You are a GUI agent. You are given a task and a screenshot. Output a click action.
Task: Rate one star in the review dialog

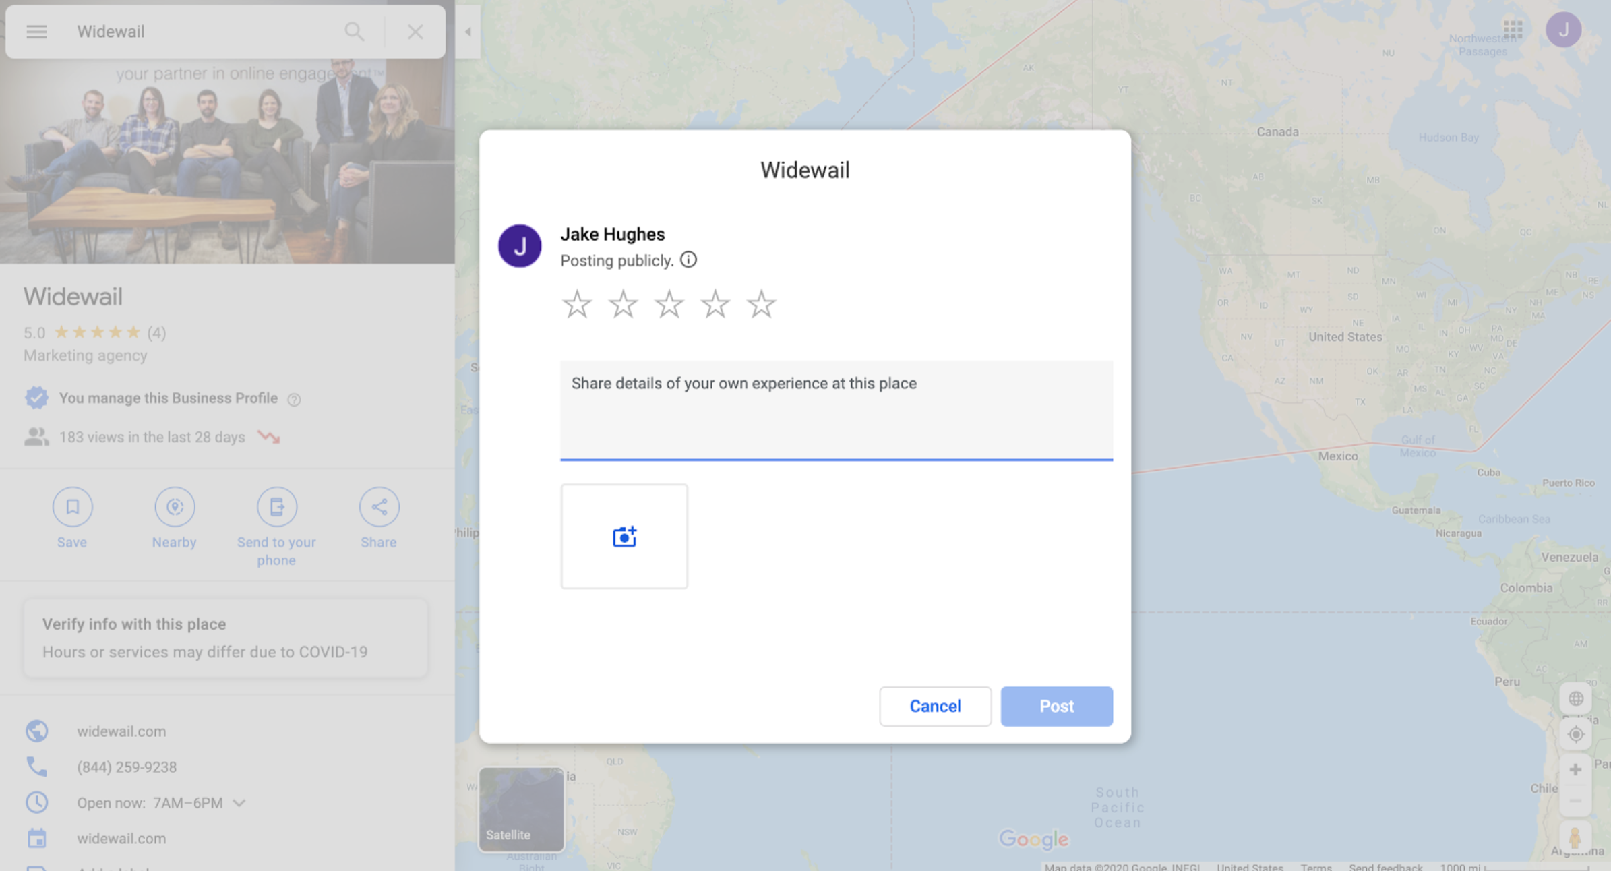[x=577, y=304]
